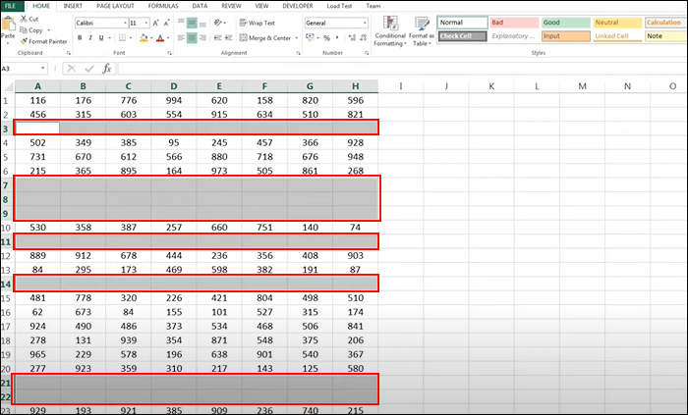Open the General number format dropdown
The image size is (688, 415).
point(336,23)
